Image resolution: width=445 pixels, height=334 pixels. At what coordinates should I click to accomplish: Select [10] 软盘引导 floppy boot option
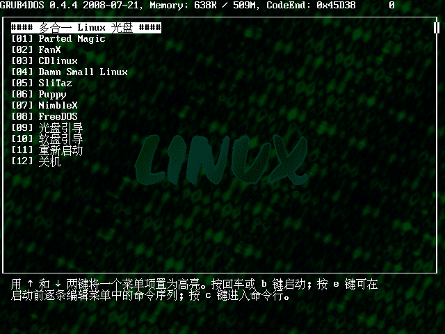47,139
